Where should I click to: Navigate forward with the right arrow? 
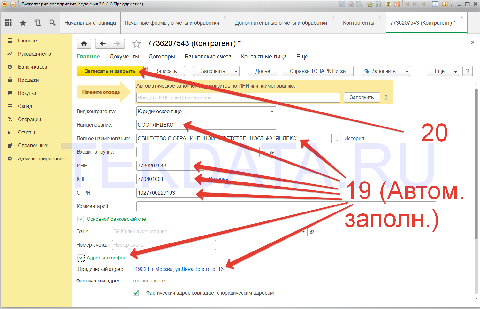point(117,43)
